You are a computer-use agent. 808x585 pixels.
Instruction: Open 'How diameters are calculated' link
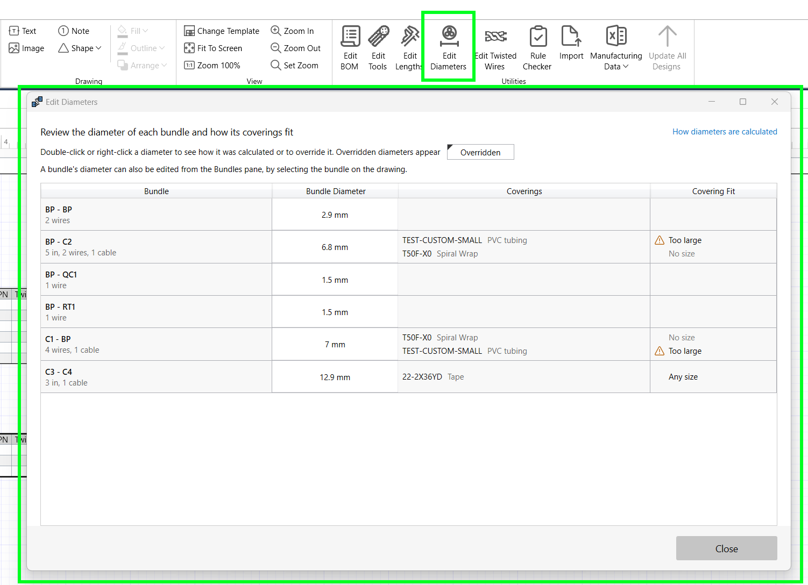[x=725, y=132]
